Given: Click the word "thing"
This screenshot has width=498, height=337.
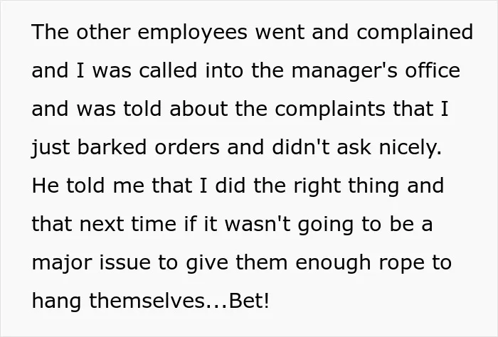Looking at the screenshot, I should pos(373,186).
